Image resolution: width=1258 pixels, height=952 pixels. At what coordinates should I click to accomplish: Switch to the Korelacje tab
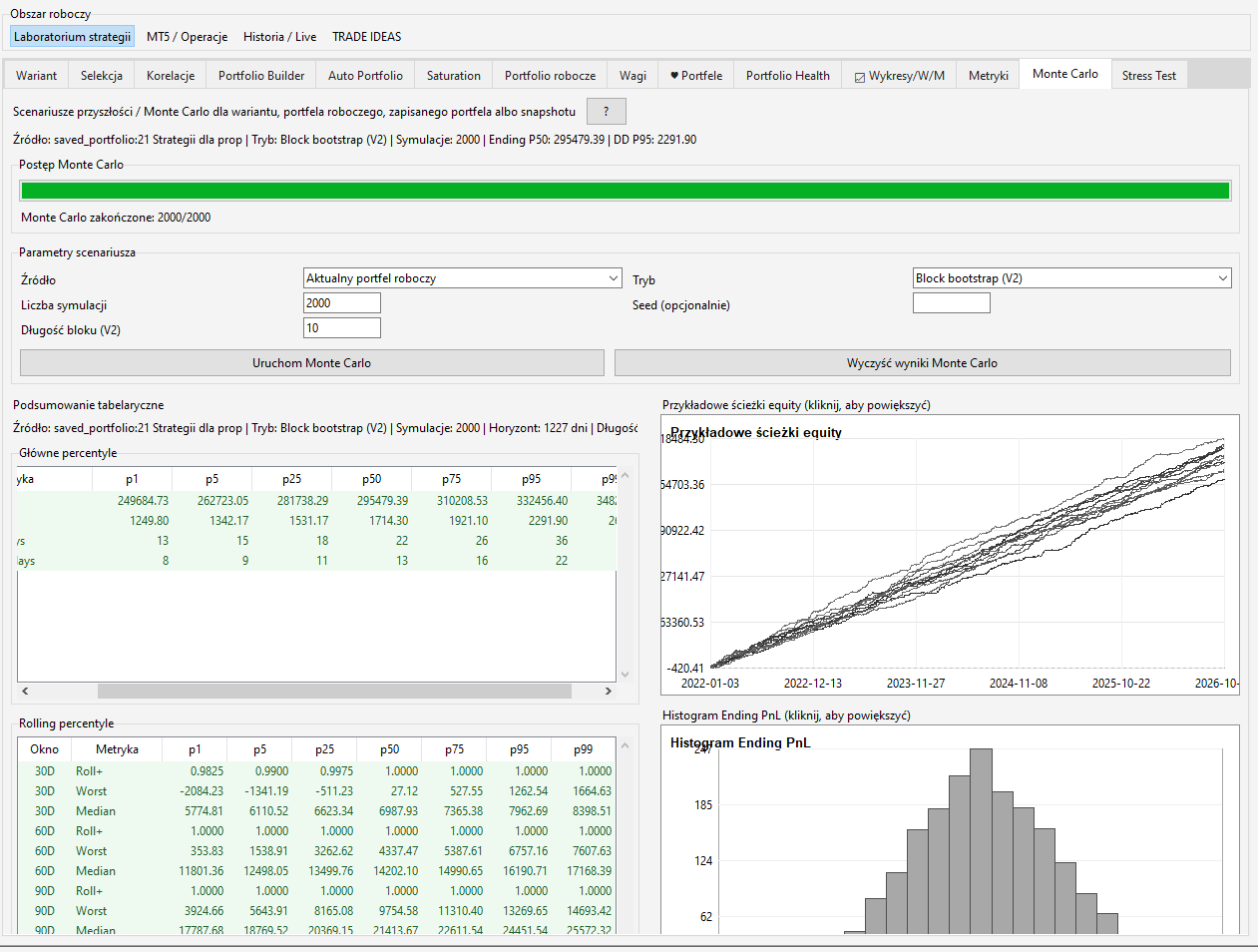(171, 76)
